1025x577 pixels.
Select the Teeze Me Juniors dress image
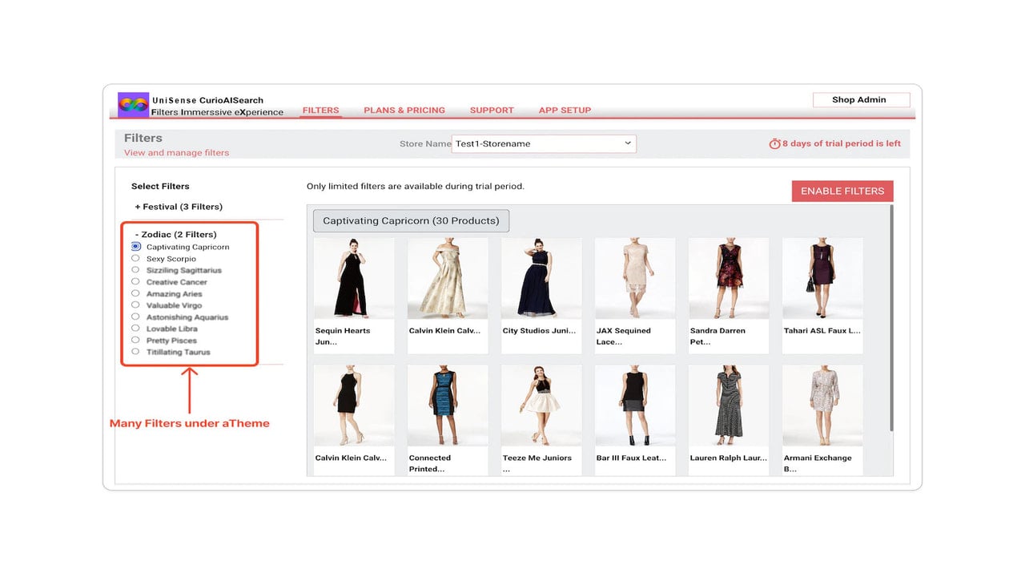pos(541,406)
